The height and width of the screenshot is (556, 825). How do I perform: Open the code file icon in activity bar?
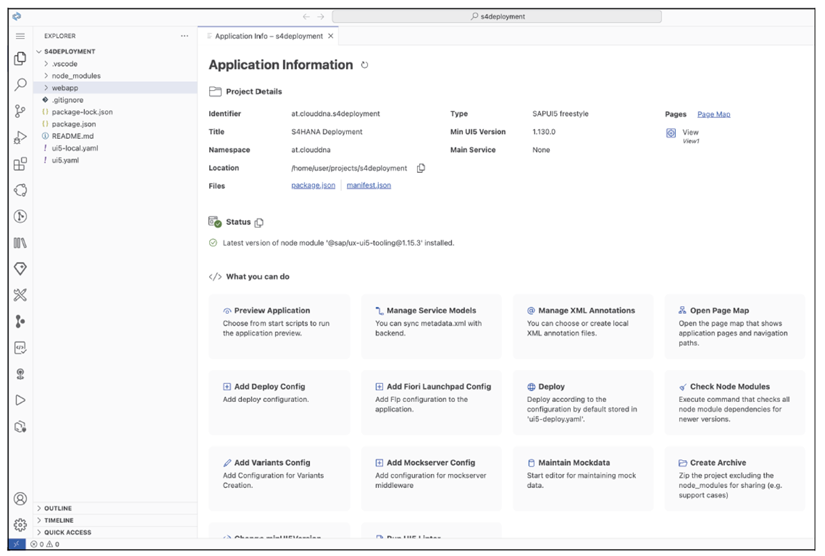(x=20, y=348)
